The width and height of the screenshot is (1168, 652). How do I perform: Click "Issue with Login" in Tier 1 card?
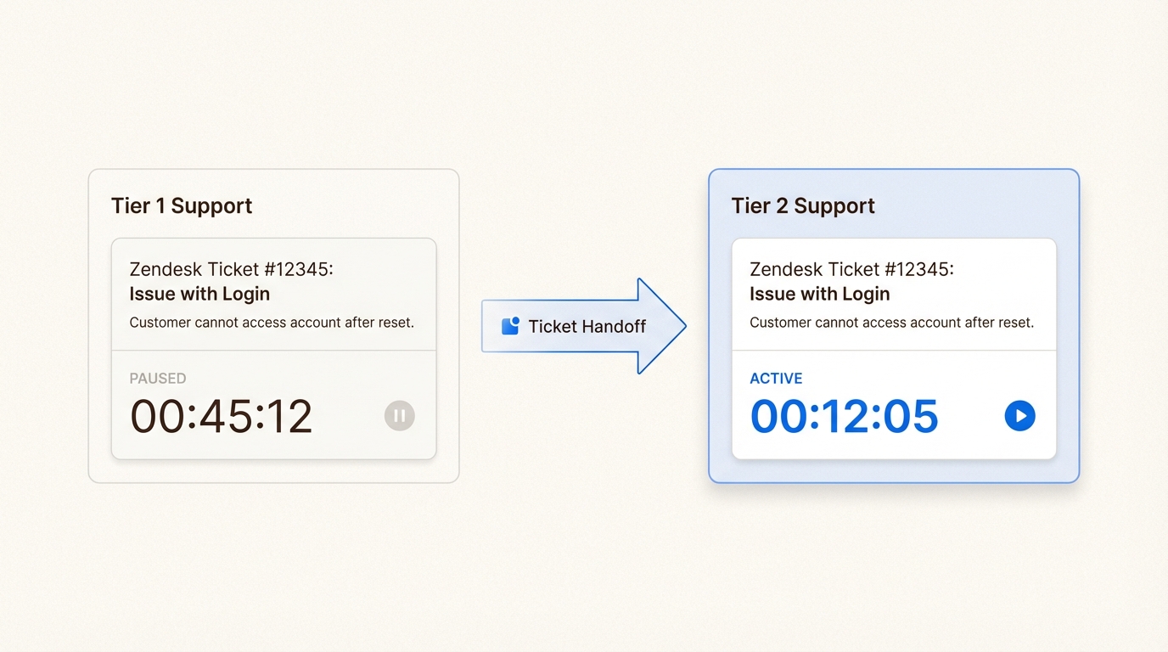(199, 294)
